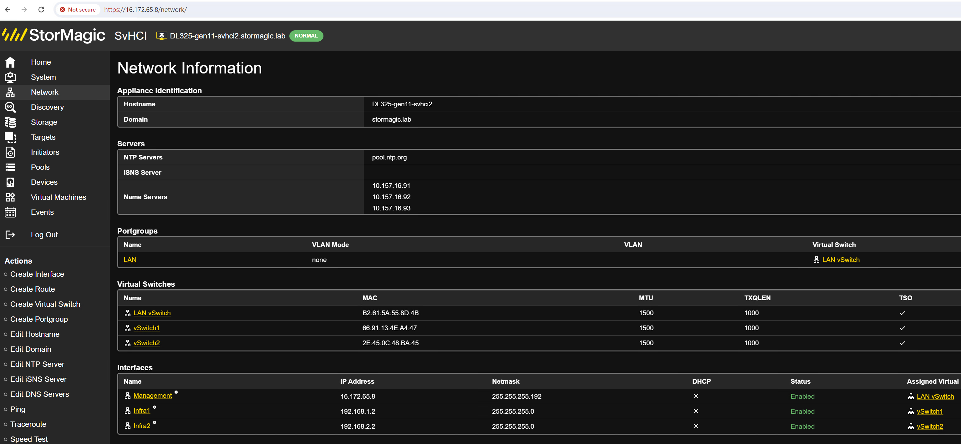961x444 pixels.
Task: Click the Discovery magnifier icon
Action: [10, 107]
